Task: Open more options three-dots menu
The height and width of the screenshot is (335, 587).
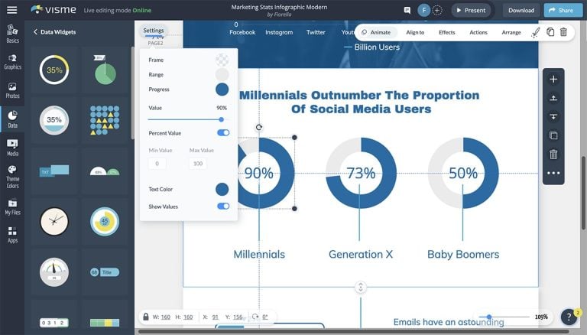Action: (x=553, y=173)
